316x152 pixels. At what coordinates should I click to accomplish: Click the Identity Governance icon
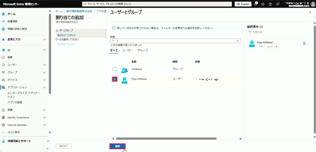click(x=3, y=117)
